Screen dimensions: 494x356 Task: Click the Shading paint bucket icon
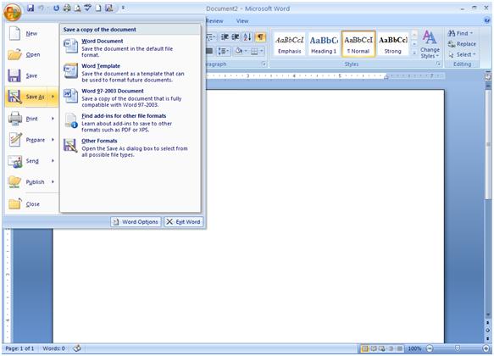[239, 51]
